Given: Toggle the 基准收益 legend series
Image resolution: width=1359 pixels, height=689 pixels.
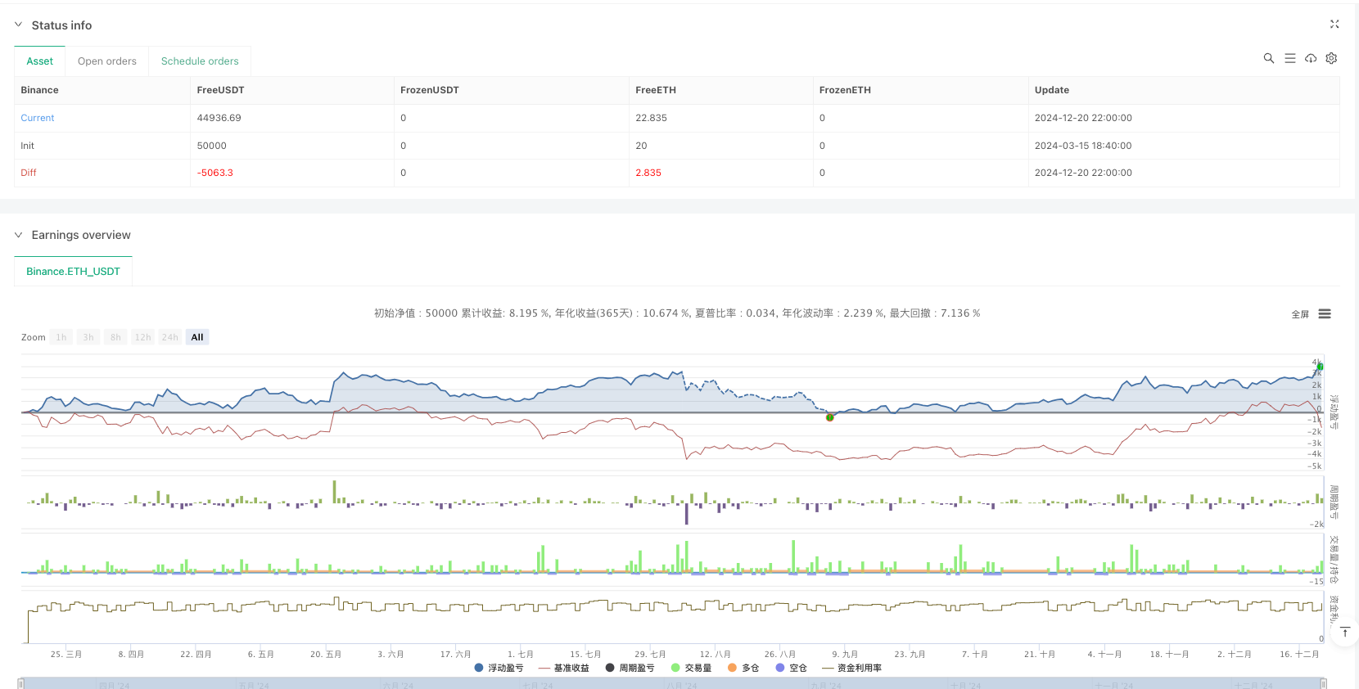Looking at the screenshot, I should (563, 668).
